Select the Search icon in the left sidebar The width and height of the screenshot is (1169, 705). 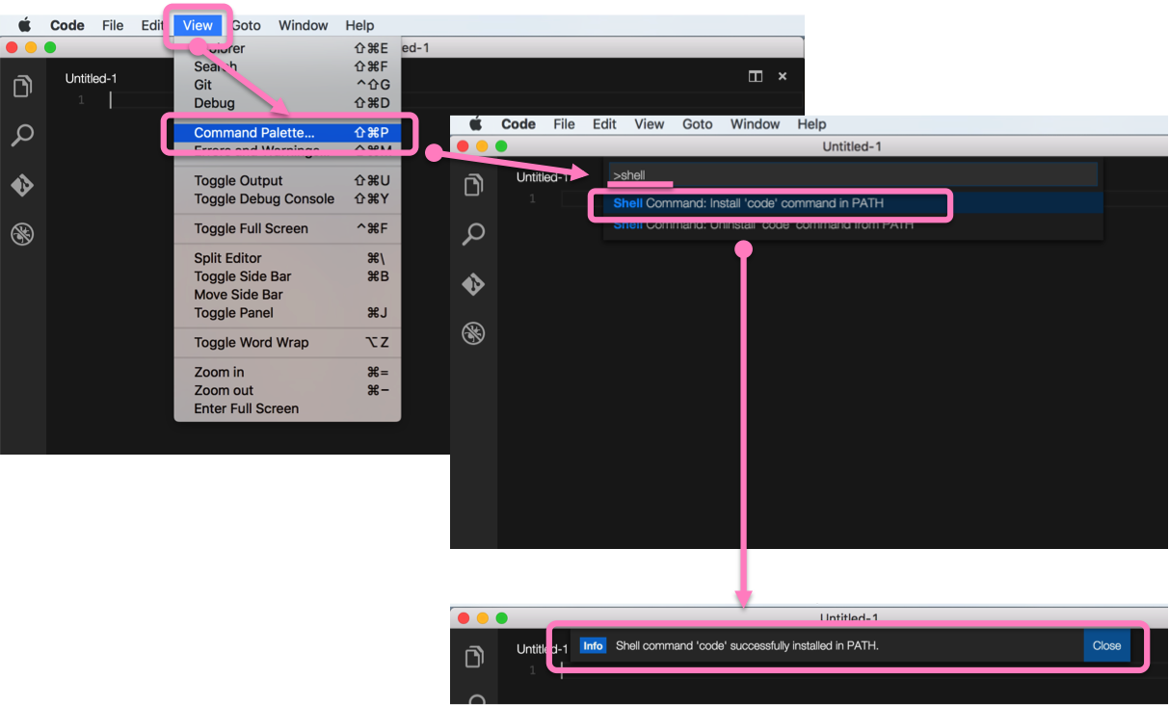point(22,136)
